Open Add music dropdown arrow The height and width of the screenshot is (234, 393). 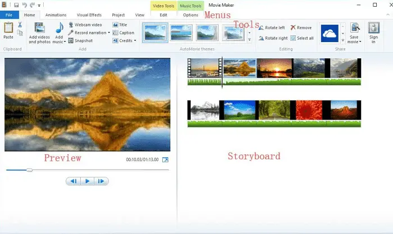[65, 42]
